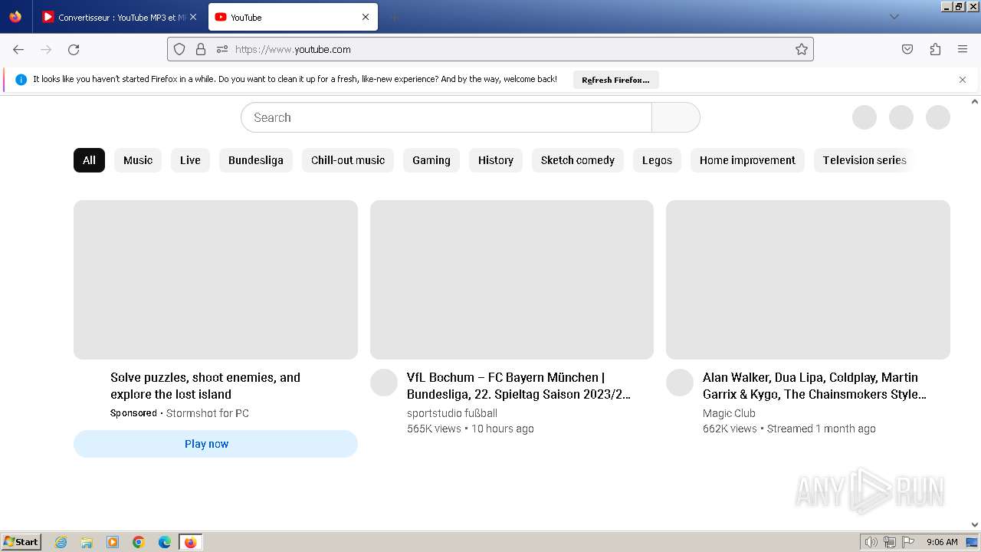The image size is (981, 552).
Task: Close the YouTube tab
Action: coord(366,17)
